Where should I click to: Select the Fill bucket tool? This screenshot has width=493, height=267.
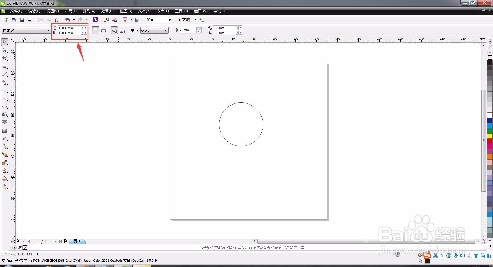pyautogui.click(x=5, y=178)
